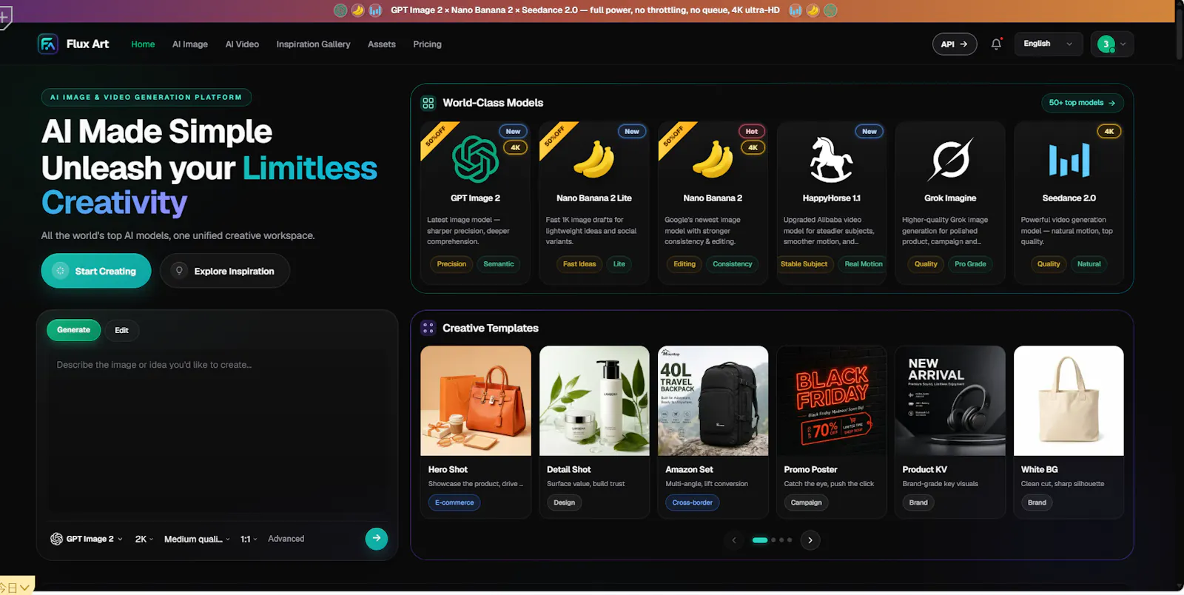
Task: Click the Consistency tag on Nano Banana 2
Action: [733, 264]
